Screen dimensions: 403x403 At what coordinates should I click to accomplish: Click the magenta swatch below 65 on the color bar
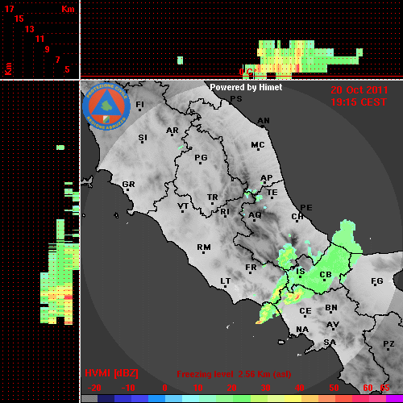394,399
